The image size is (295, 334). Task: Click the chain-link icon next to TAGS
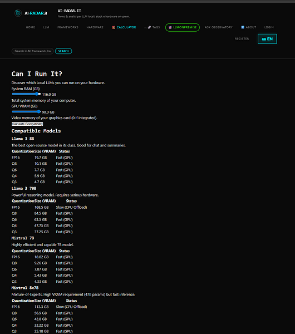149,27
